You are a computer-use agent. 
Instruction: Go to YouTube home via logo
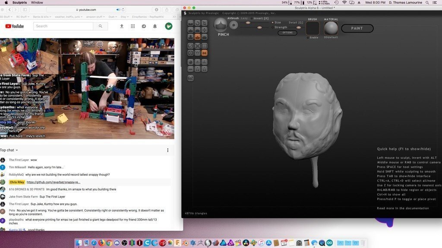point(14,26)
